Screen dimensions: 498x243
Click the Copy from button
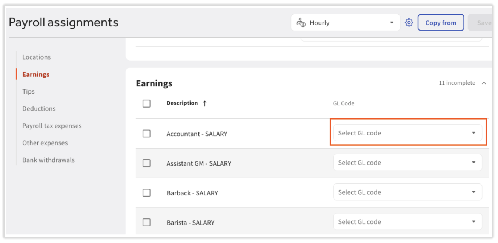coord(441,23)
